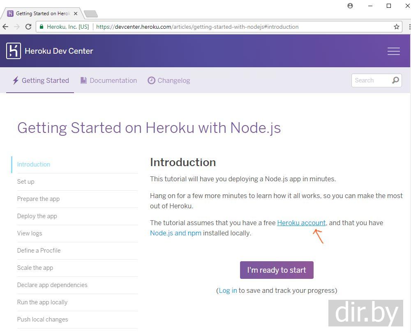Viewport: 411px width, 333px height.
Task: Go back to the previous page
Action: coord(5,27)
